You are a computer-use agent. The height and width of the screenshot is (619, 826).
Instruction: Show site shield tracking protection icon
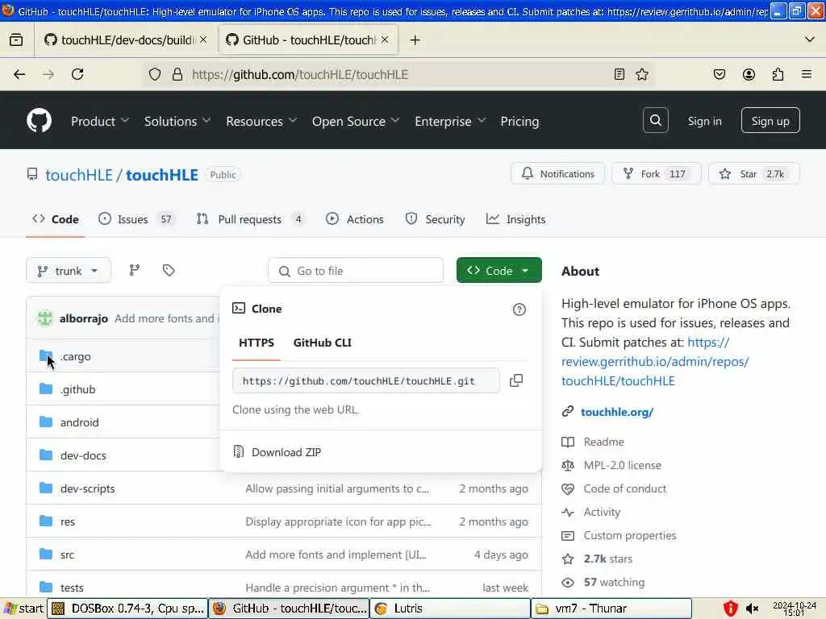(154, 74)
